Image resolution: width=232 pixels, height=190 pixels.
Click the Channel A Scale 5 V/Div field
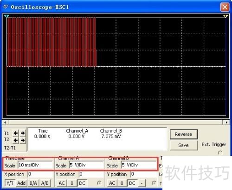click(86, 165)
